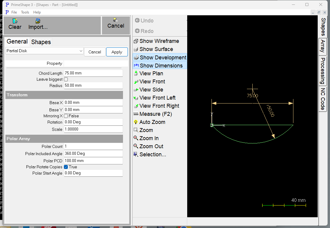Image resolution: width=330 pixels, height=228 pixels.
Task: Click the Polar PCD input field
Action: pyautogui.click(x=93, y=161)
